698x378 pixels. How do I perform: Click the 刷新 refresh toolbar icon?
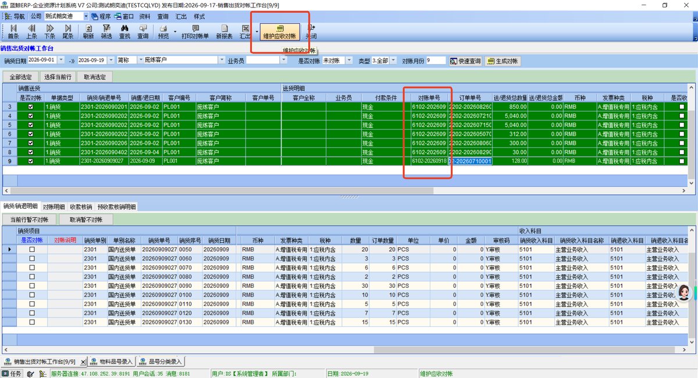(88, 31)
